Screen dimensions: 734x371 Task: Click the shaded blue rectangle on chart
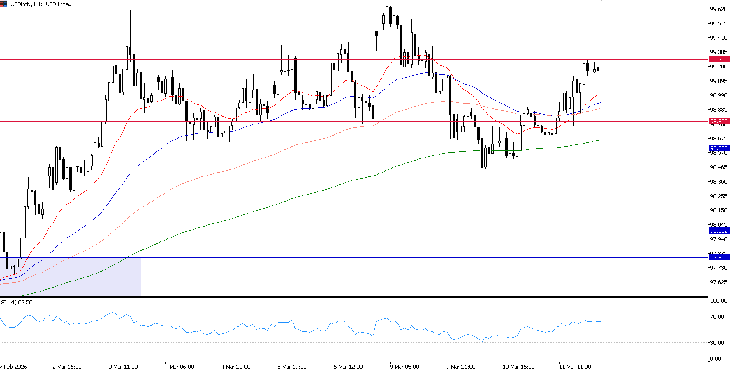pyautogui.click(x=70, y=277)
